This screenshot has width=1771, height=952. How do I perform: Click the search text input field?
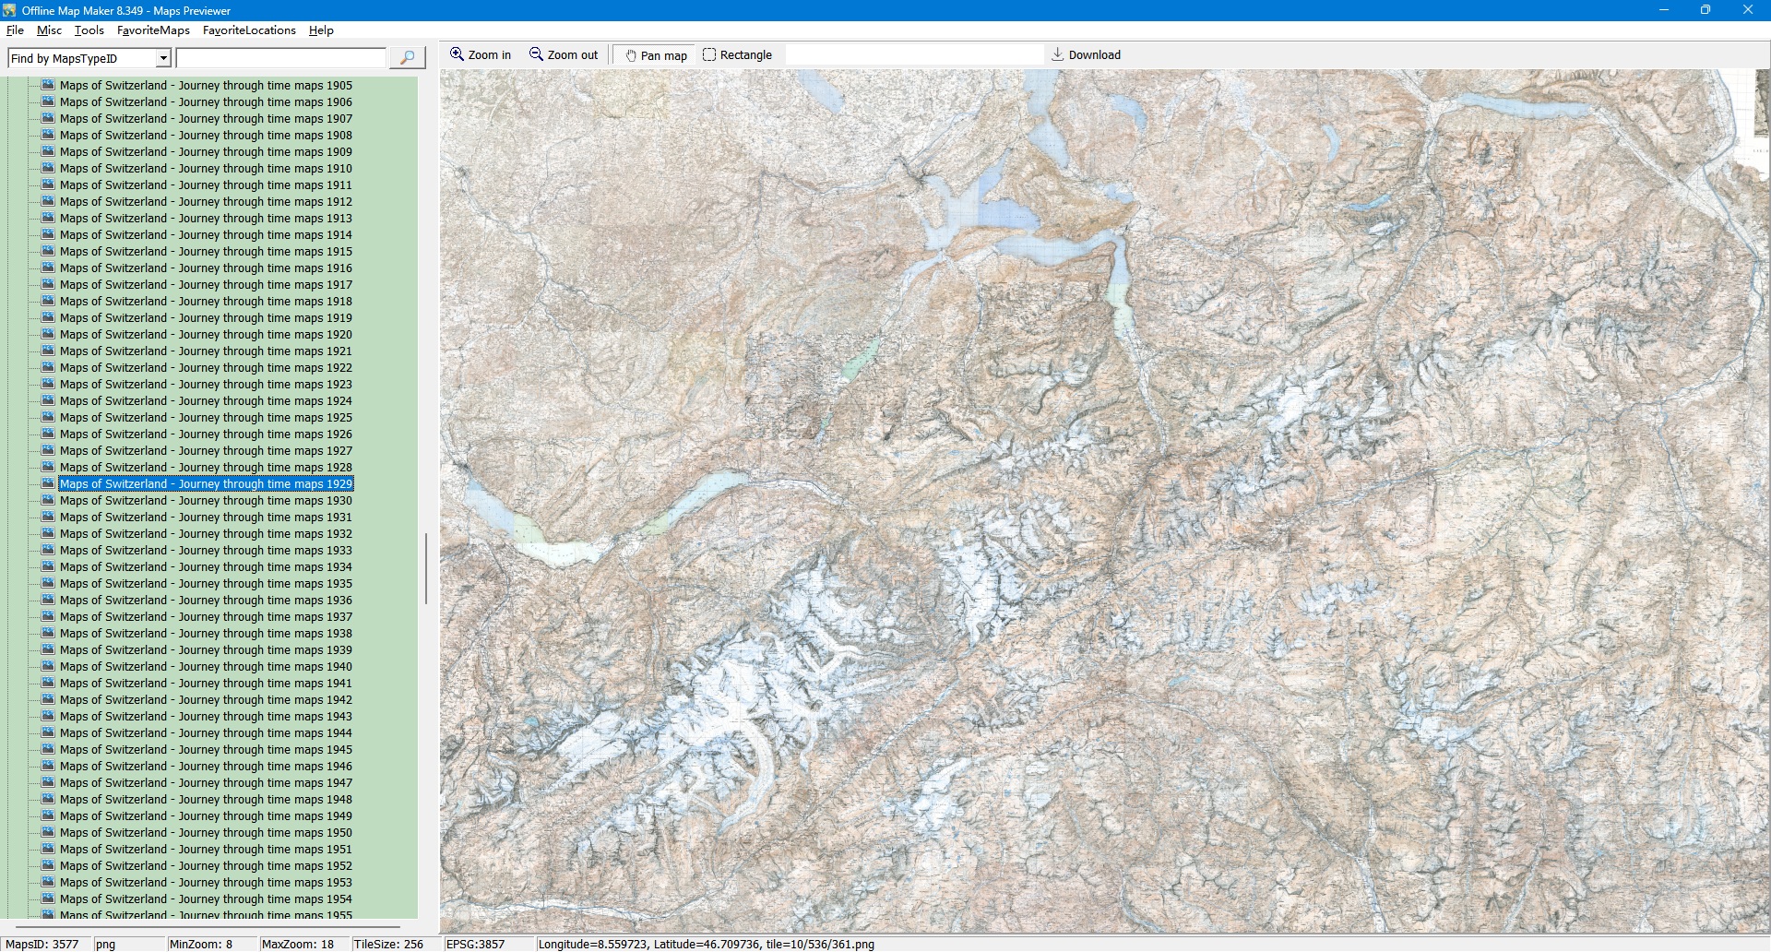click(x=280, y=58)
